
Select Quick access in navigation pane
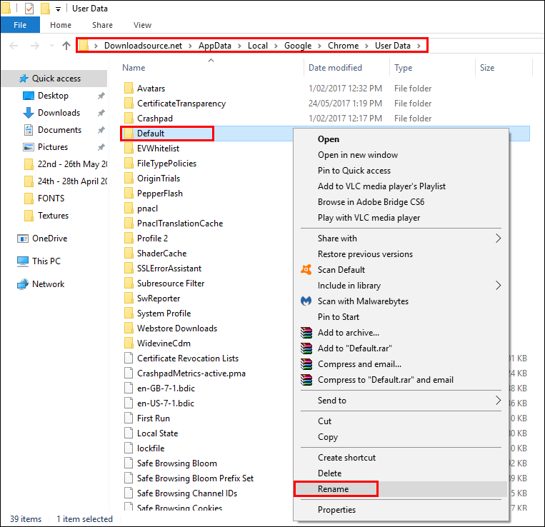pyautogui.click(x=54, y=79)
